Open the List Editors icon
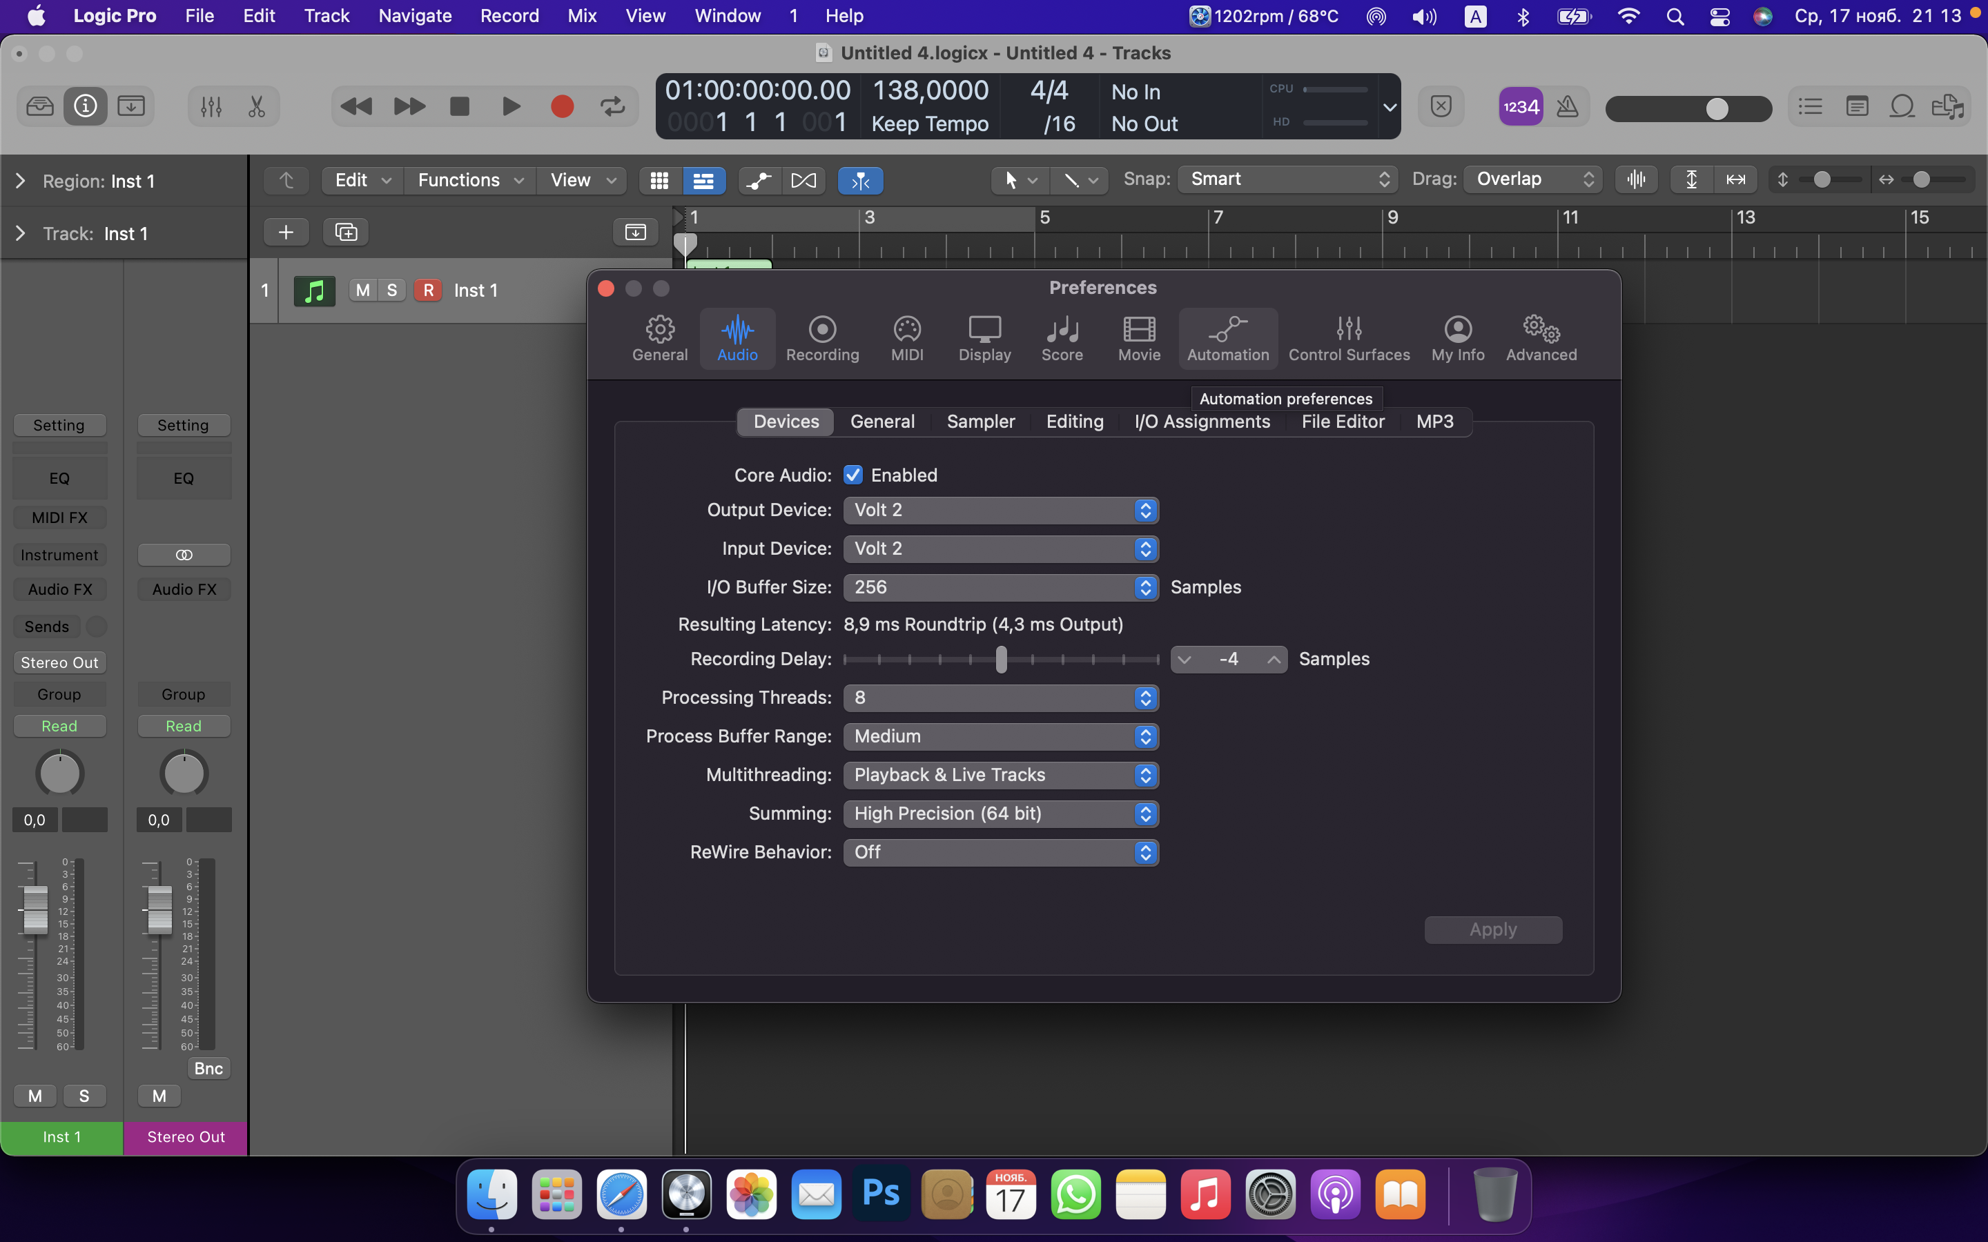 pyautogui.click(x=1811, y=106)
